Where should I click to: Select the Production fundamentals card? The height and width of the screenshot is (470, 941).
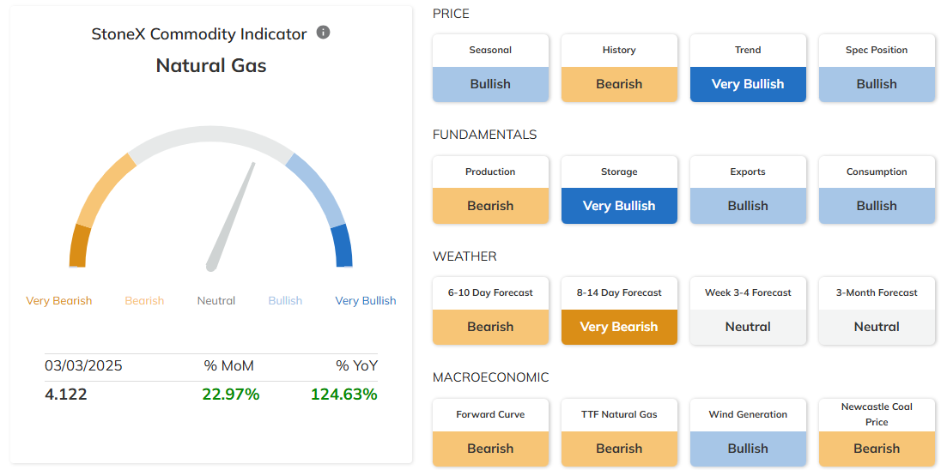click(490, 190)
